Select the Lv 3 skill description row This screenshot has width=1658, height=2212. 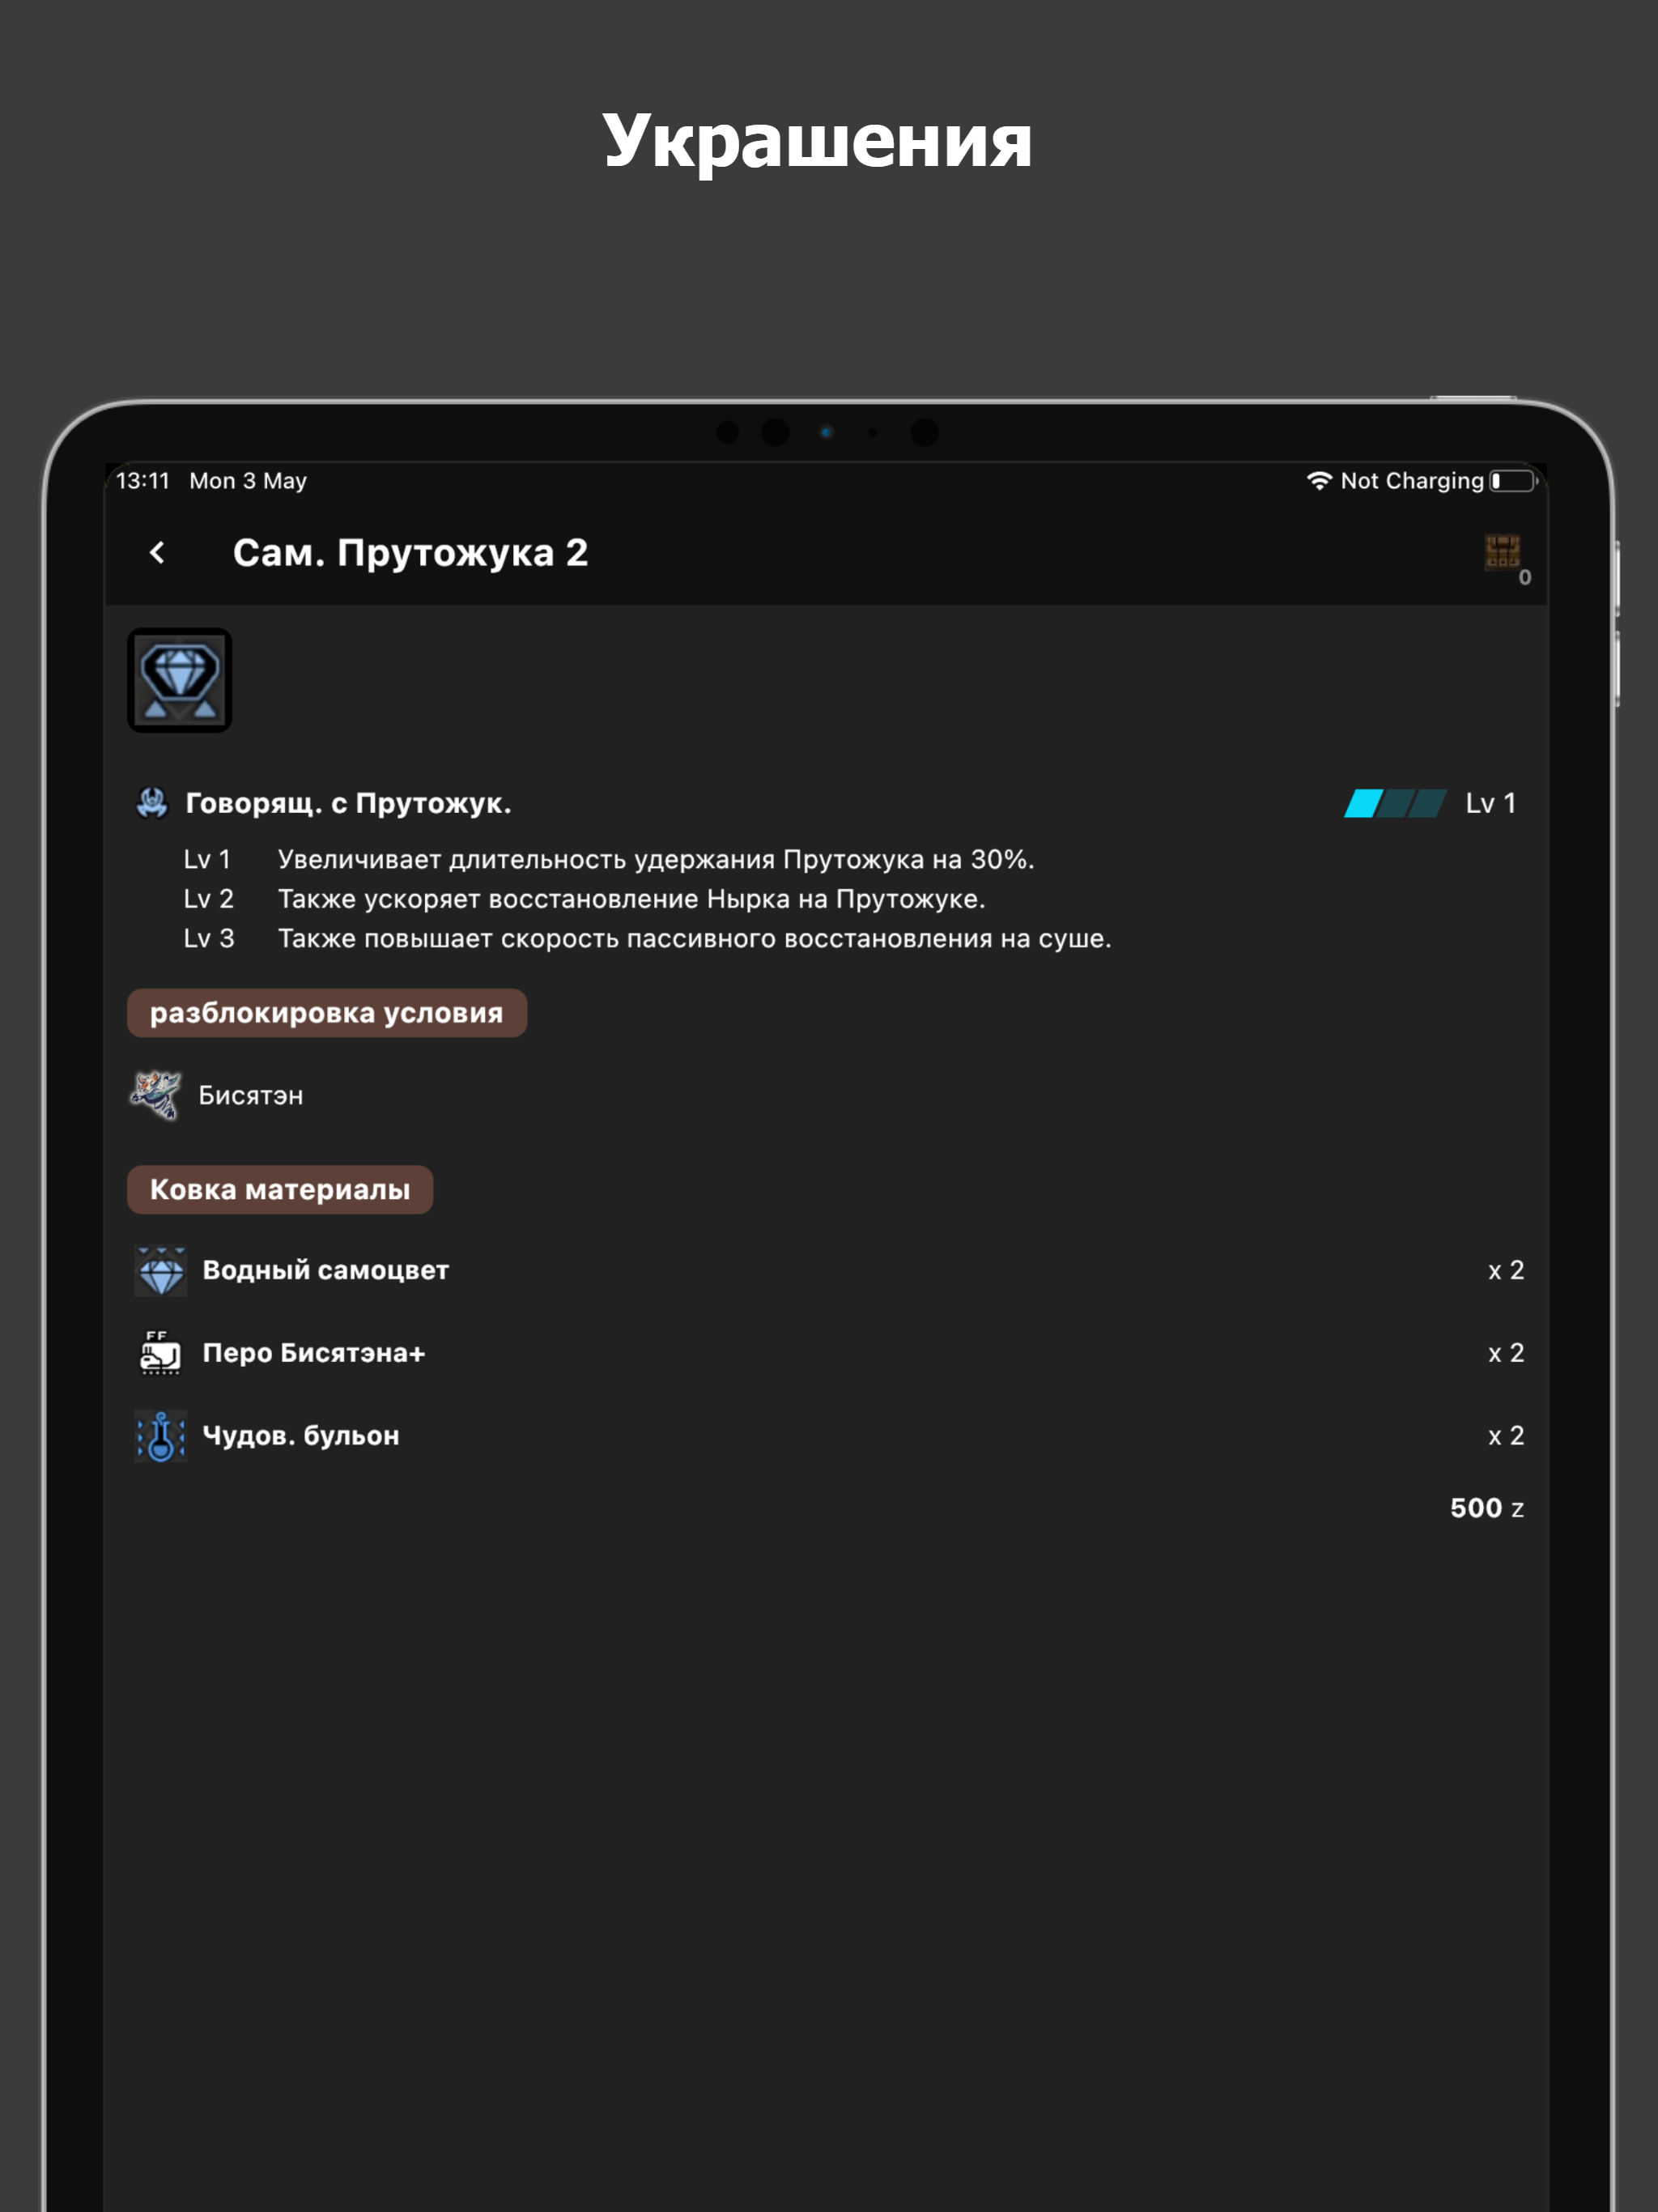pyautogui.click(x=648, y=938)
